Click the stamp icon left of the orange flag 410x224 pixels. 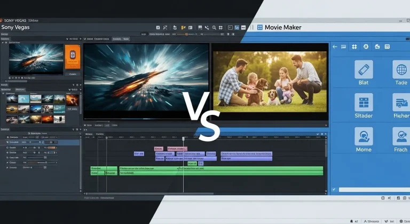point(175,27)
